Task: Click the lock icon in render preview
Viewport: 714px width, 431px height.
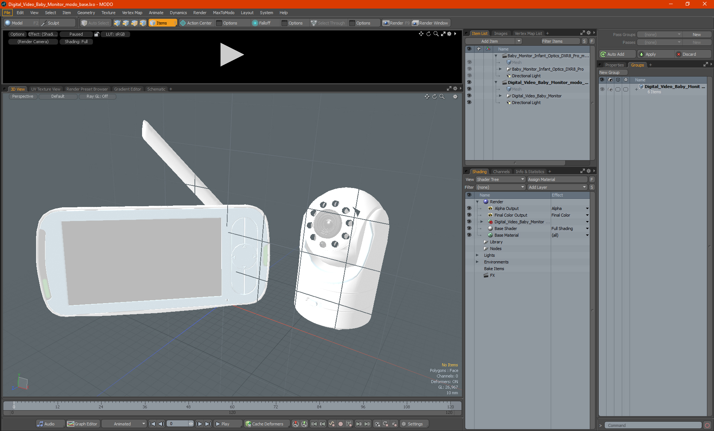Action: coord(97,34)
